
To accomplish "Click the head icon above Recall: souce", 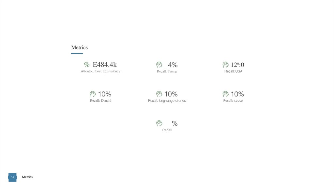I will pyautogui.click(x=225, y=94).
